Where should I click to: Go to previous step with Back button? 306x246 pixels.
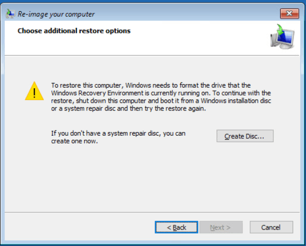[x=176, y=227]
